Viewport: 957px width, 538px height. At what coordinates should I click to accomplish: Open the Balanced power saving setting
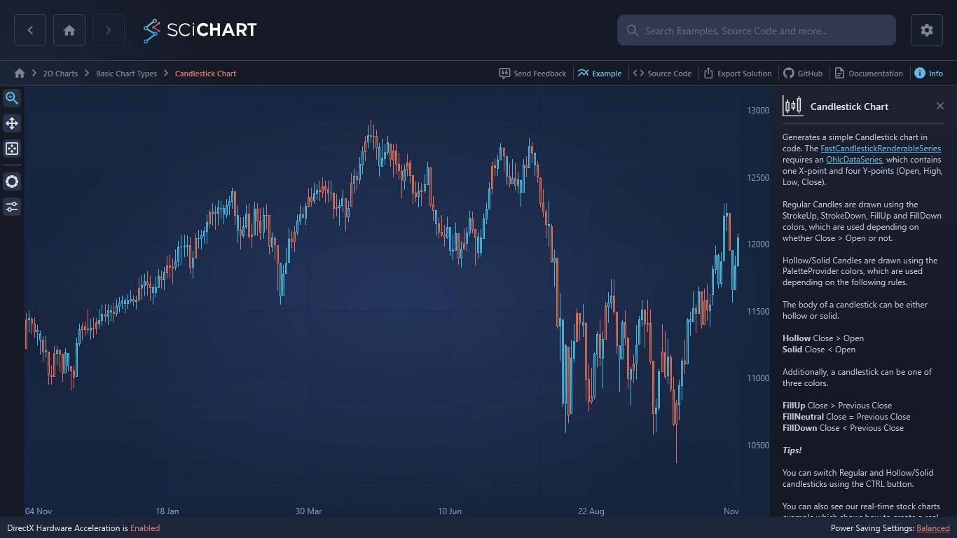pos(932,528)
